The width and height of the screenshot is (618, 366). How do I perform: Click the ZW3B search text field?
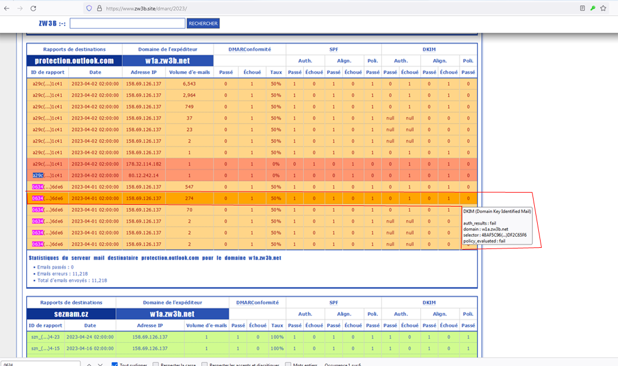(x=127, y=24)
